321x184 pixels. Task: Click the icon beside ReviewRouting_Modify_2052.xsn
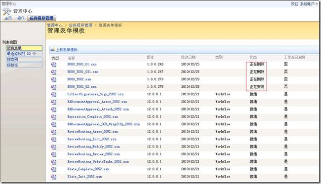54,147
